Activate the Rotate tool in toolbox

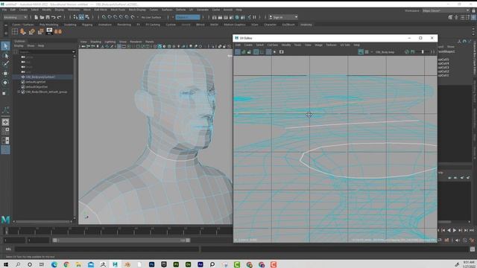pyautogui.click(x=5, y=83)
